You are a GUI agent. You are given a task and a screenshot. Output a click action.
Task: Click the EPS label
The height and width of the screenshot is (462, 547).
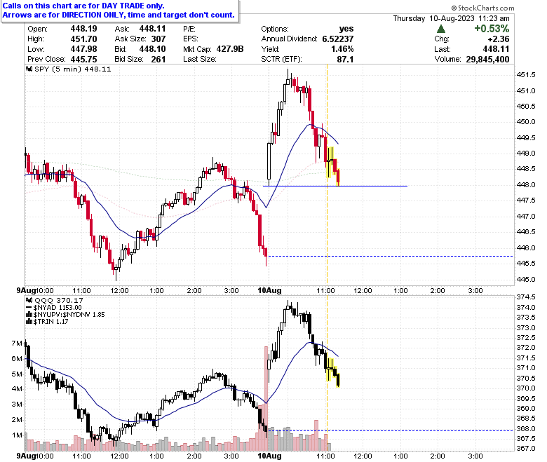click(191, 39)
